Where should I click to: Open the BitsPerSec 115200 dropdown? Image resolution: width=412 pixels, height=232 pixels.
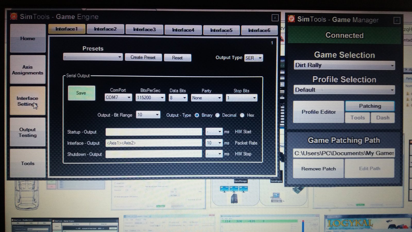[150, 98]
